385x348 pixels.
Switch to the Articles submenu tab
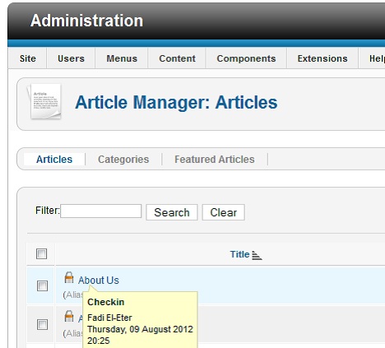(x=54, y=160)
